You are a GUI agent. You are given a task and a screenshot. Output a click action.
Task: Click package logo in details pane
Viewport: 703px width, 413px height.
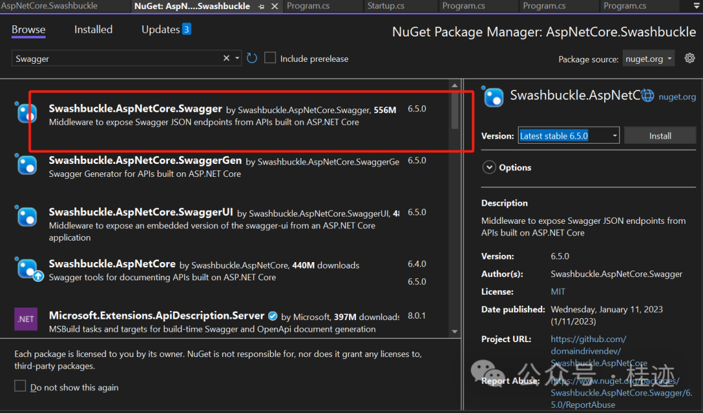point(493,97)
